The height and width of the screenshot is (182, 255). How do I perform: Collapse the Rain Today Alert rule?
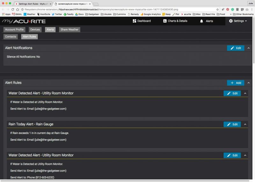[245, 124]
